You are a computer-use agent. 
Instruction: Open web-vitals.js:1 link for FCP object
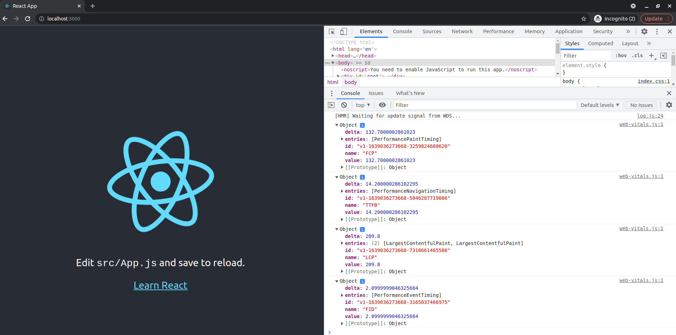[641, 124]
